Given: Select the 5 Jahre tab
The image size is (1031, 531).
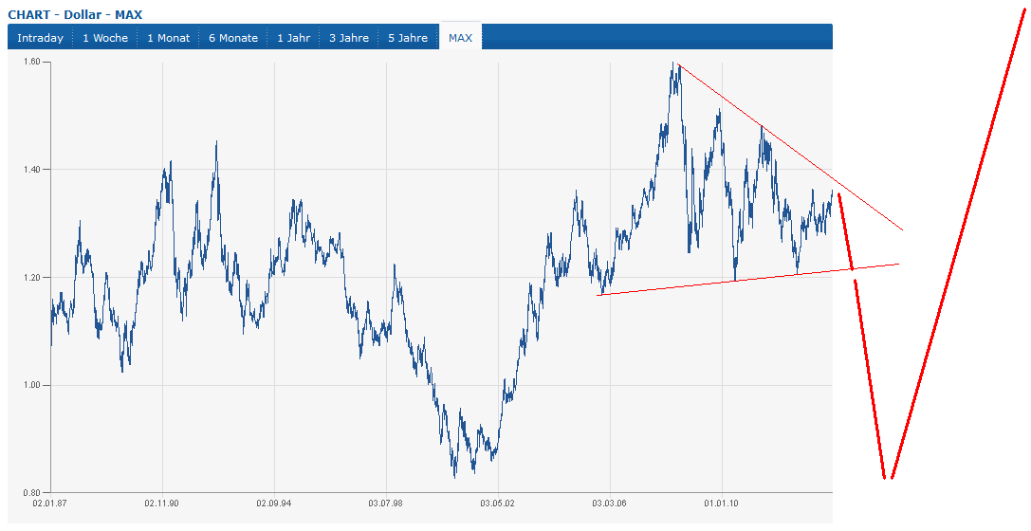Looking at the screenshot, I should coord(408,38).
